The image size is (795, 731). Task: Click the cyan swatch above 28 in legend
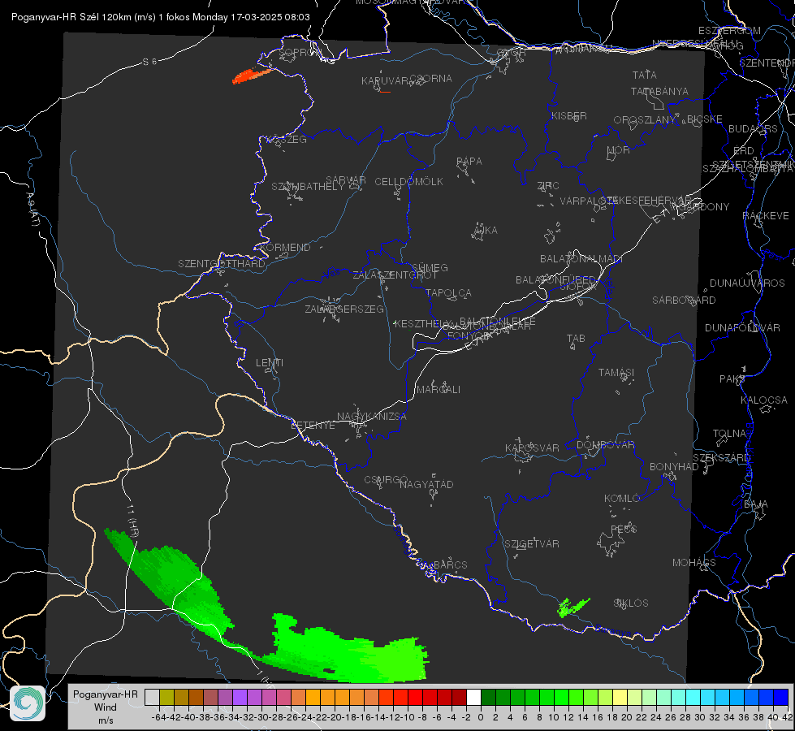693,697
